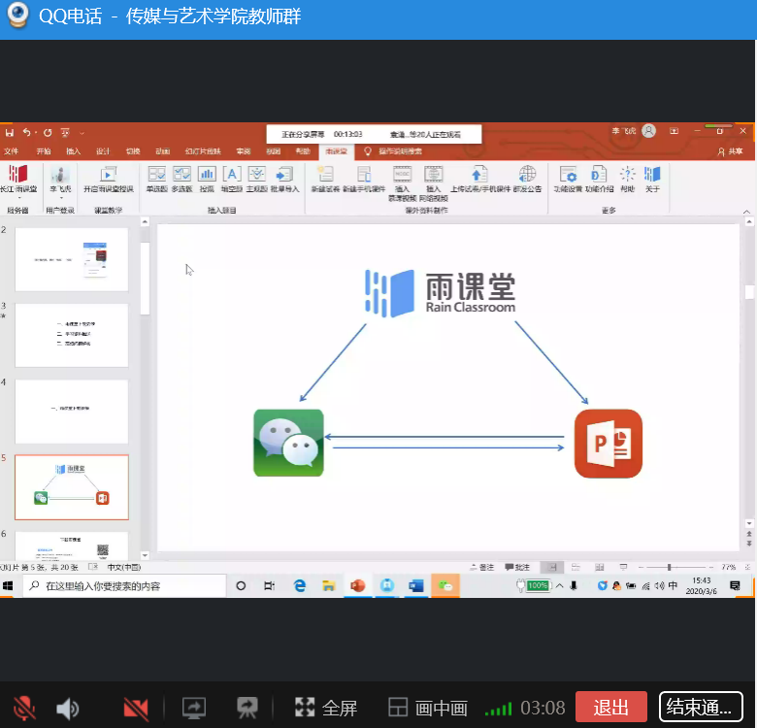Screen dimensions: 757x728
Task: Click the start-from-beginning slideshow quick access icon
Action: tap(65, 132)
